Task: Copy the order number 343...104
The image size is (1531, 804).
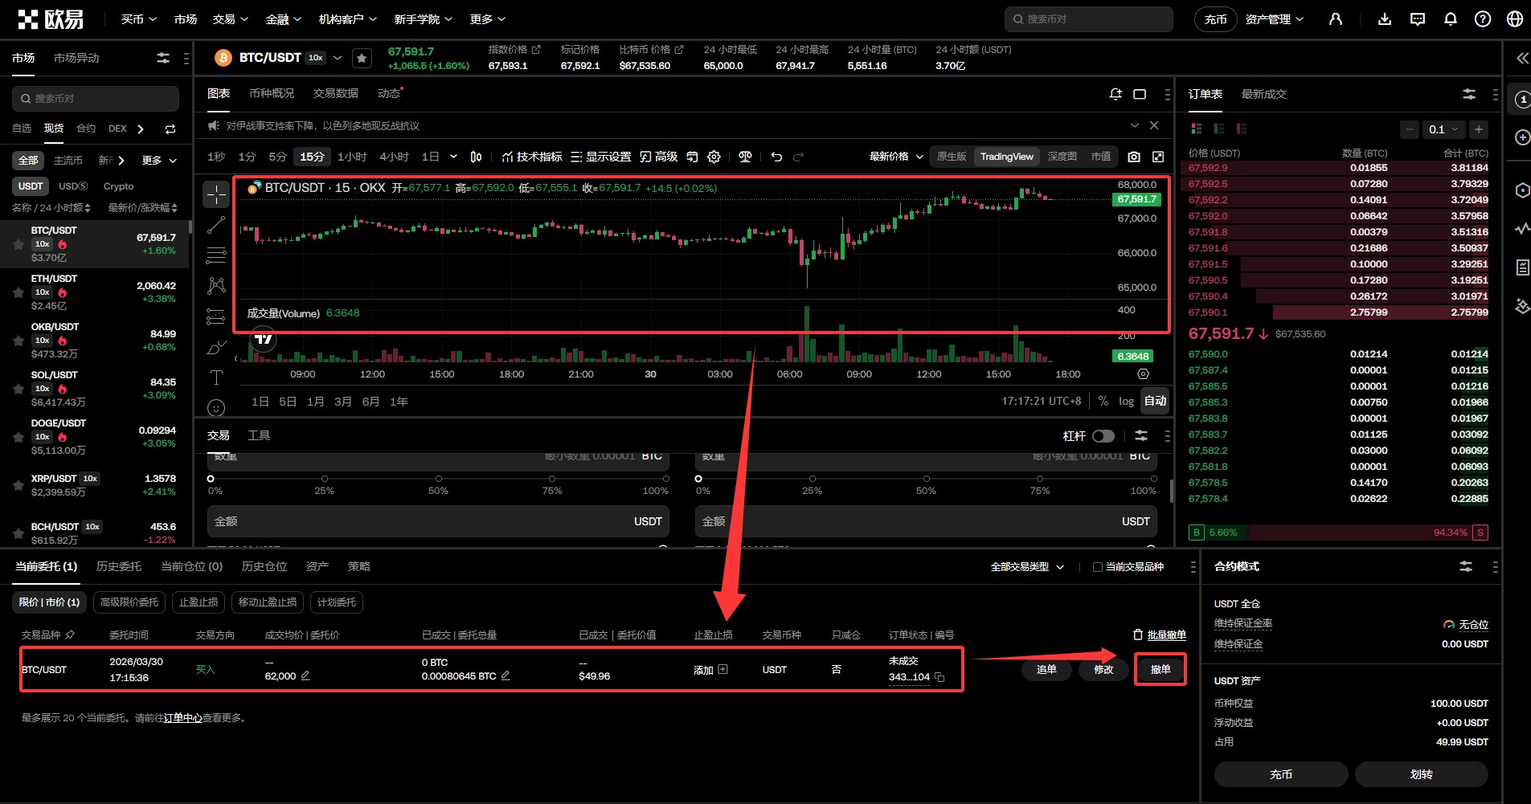Action: coord(939,677)
